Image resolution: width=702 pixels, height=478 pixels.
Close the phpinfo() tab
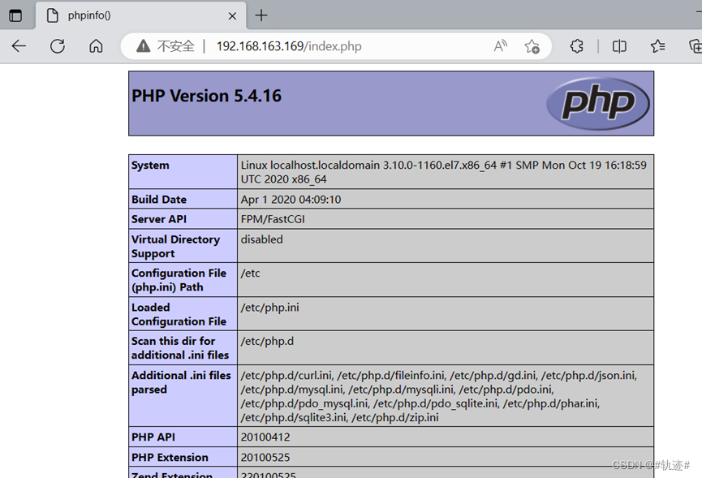point(232,16)
